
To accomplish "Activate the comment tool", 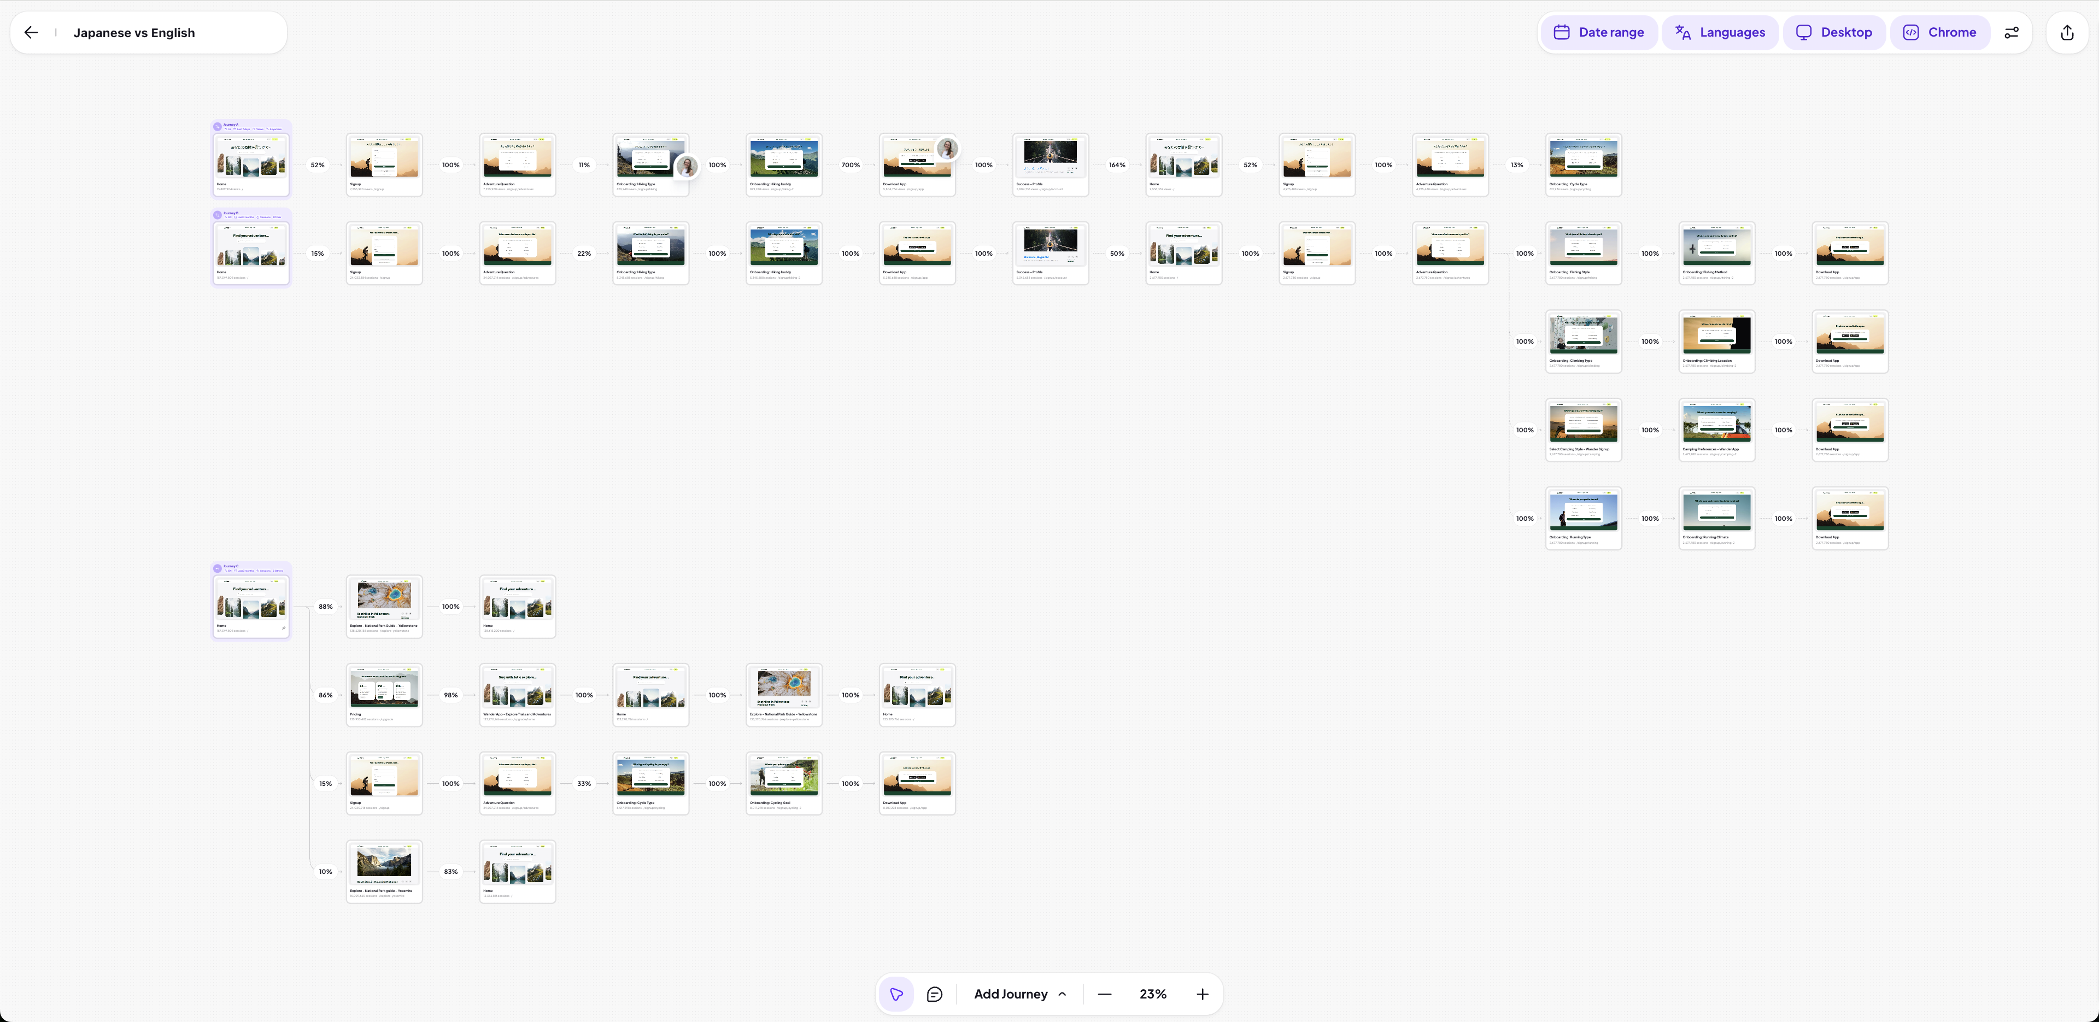I will (935, 994).
